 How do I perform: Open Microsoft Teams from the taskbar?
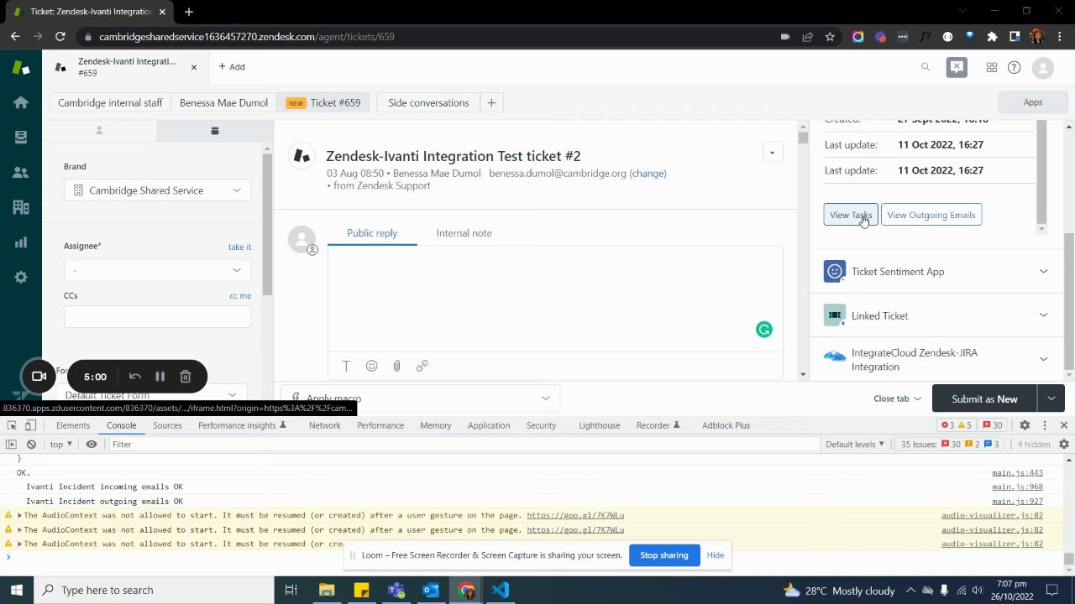pos(396,591)
